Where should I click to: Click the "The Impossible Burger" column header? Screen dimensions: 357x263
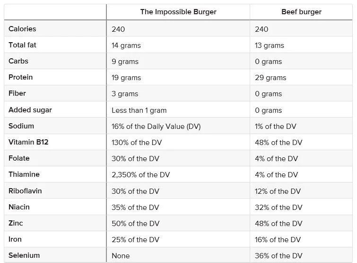[x=178, y=12]
